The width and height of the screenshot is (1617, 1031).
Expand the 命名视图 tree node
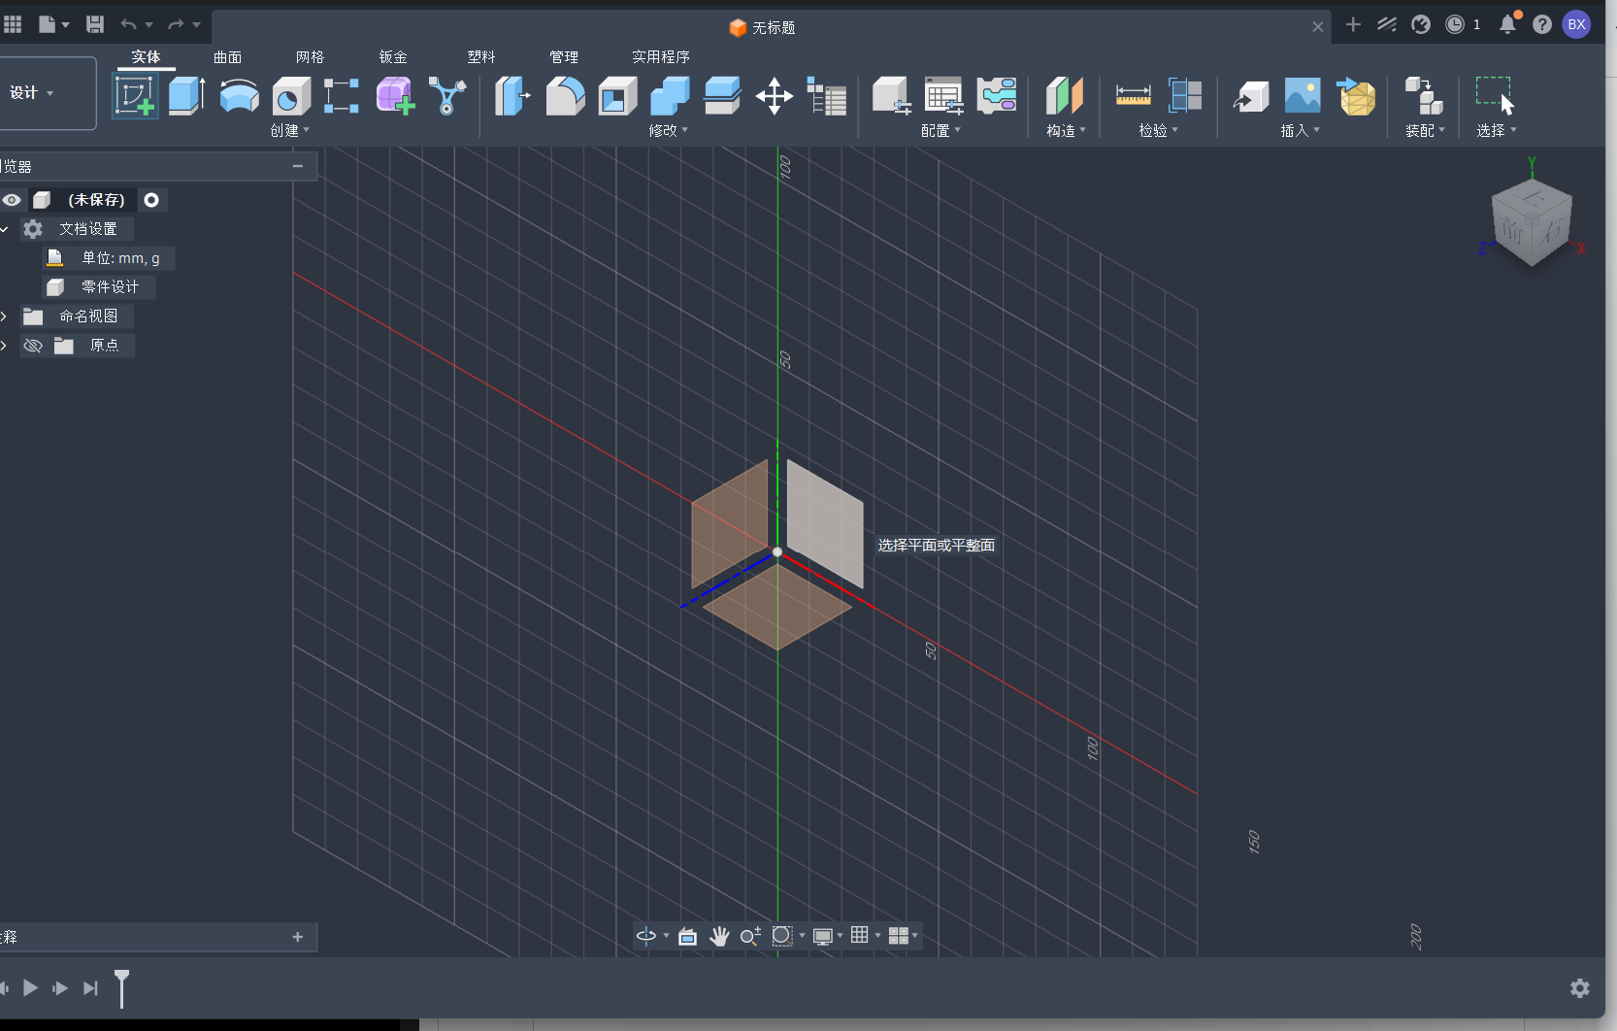4,316
